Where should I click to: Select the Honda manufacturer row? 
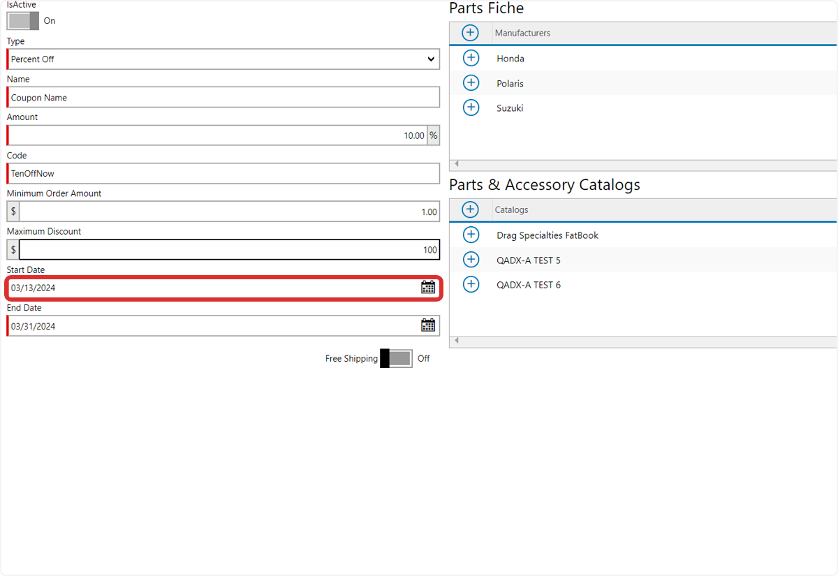(x=643, y=58)
